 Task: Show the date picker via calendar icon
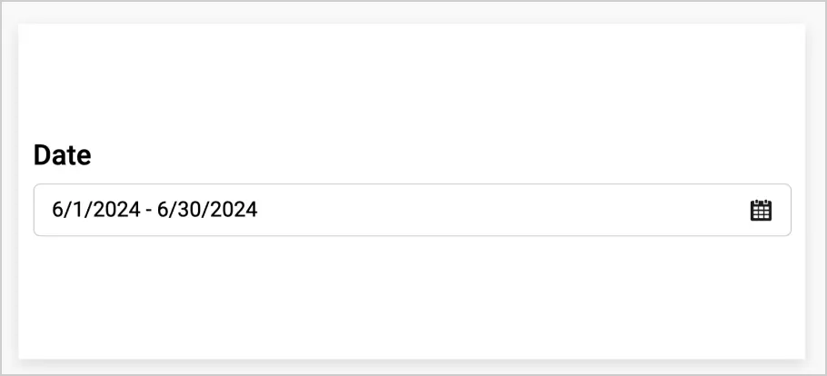pos(761,210)
